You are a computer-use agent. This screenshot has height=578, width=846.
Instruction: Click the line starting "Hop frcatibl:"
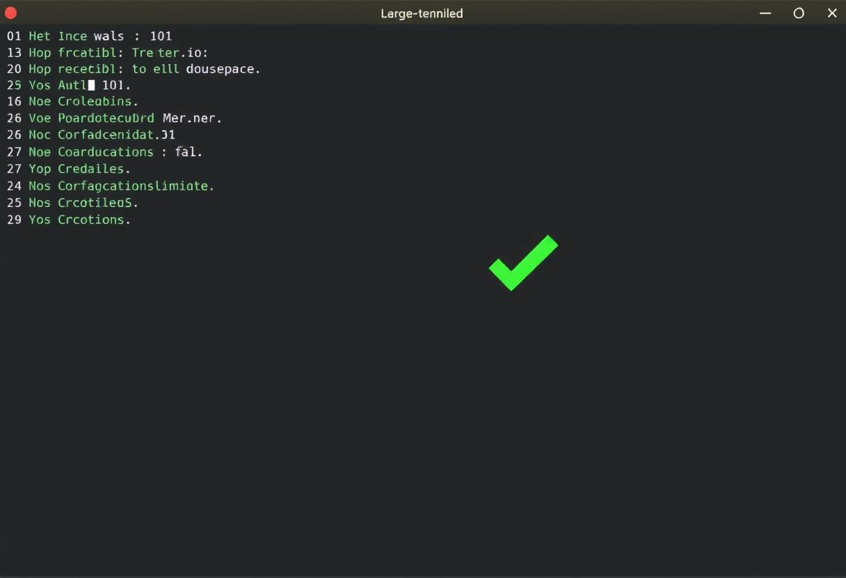(x=107, y=52)
